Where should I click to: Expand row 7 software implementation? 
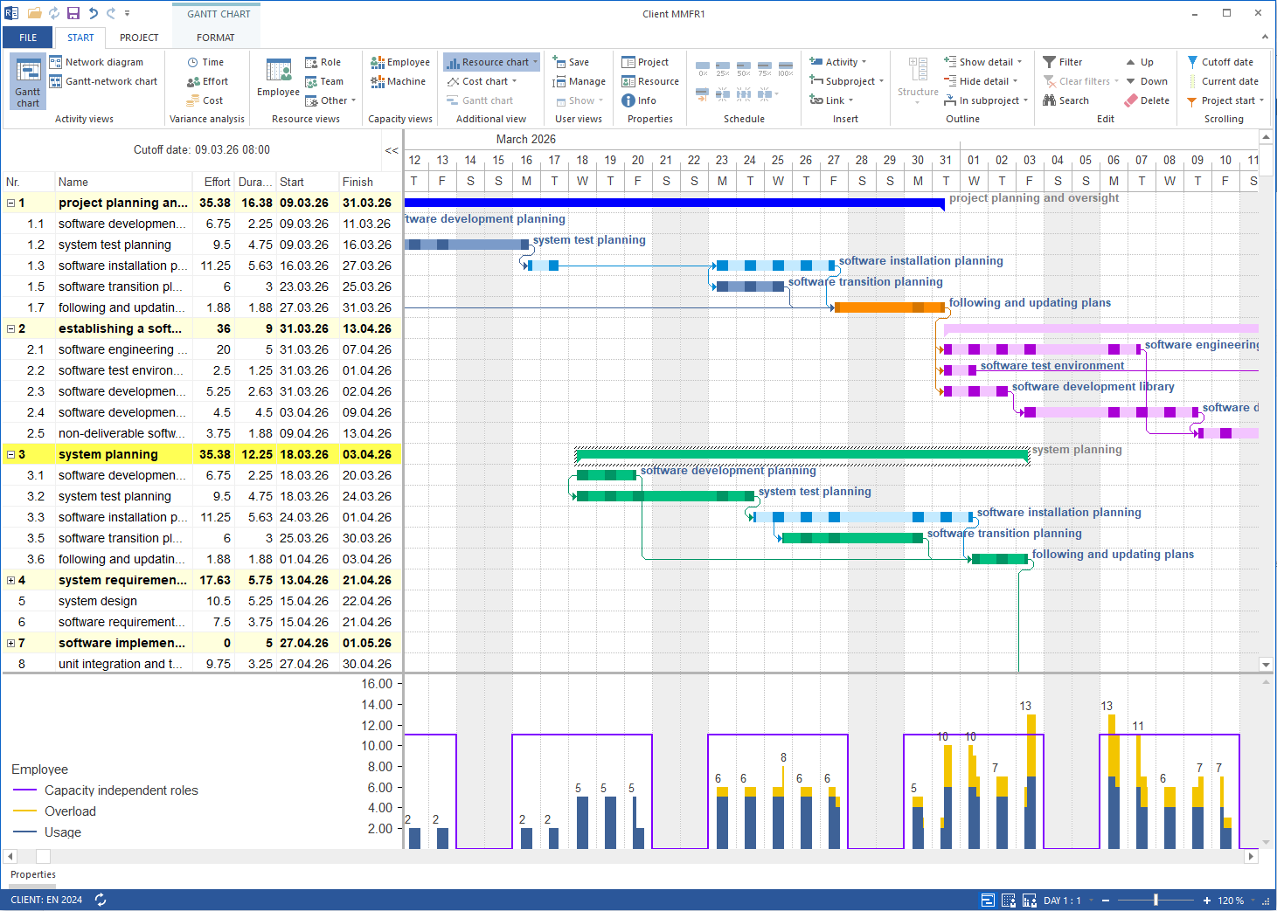pyautogui.click(x=10, y=643)
